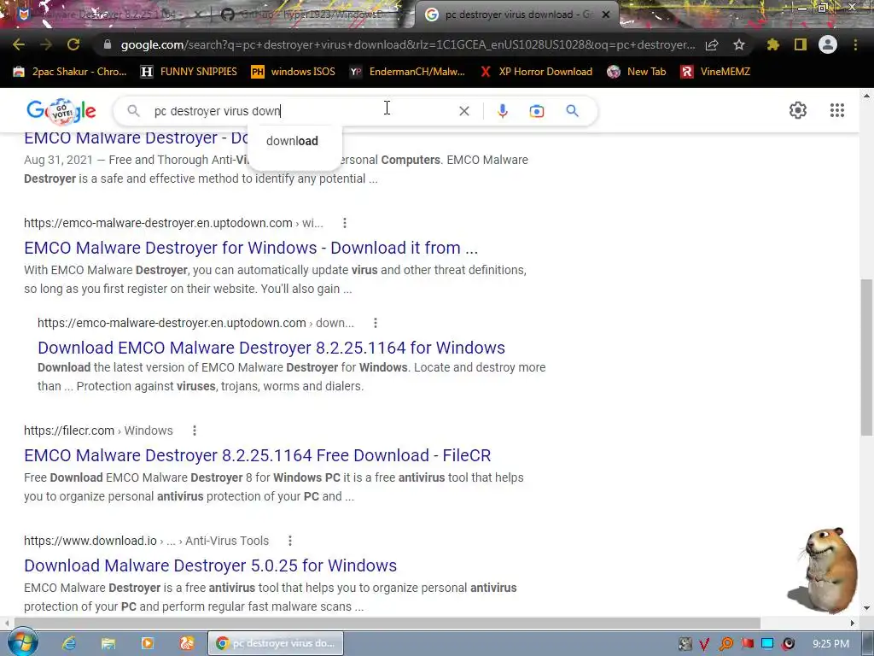Screen dimensions: 874x656
Task: Open options for the uptodown.com down... result
Action: (x=376, y=323)
